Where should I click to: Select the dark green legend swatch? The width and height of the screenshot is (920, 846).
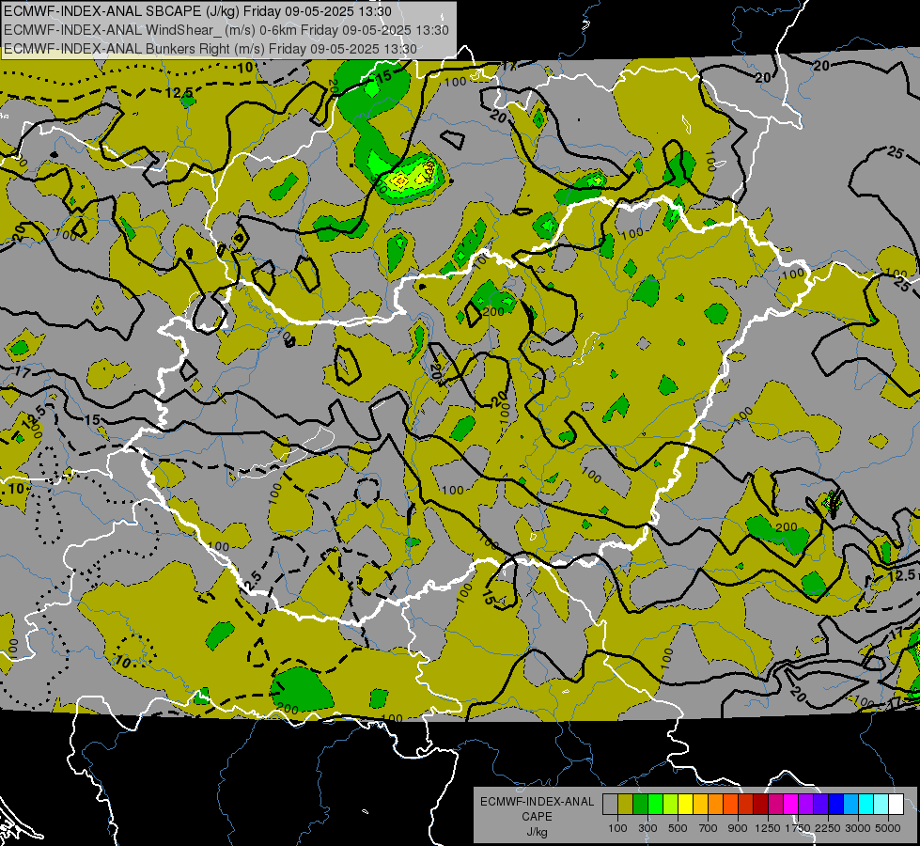tap(640, 805)
